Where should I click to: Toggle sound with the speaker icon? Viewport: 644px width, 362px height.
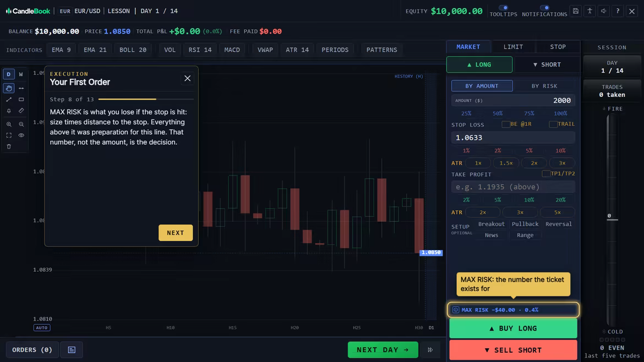point(603,11)
